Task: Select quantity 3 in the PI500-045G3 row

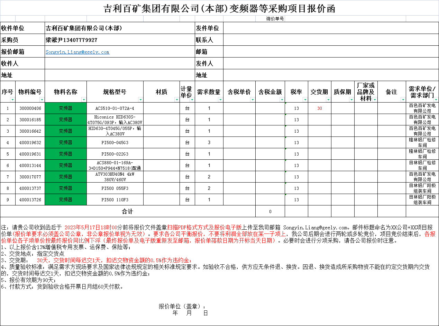Action: pyautogui.click(x=209, y=142)
